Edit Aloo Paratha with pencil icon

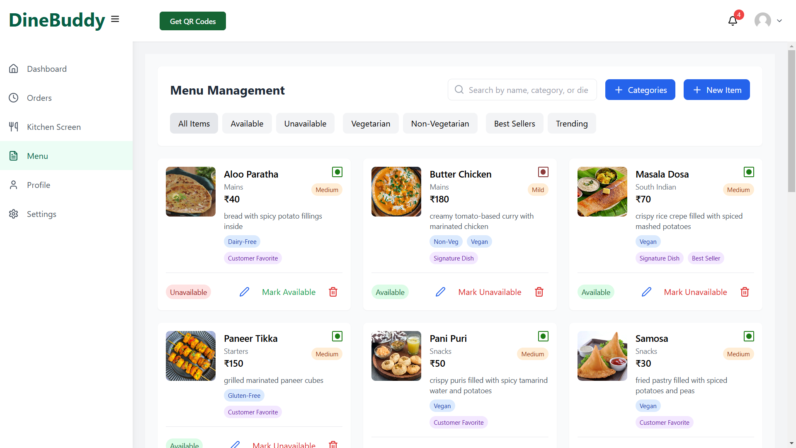(x=245, y=292)
